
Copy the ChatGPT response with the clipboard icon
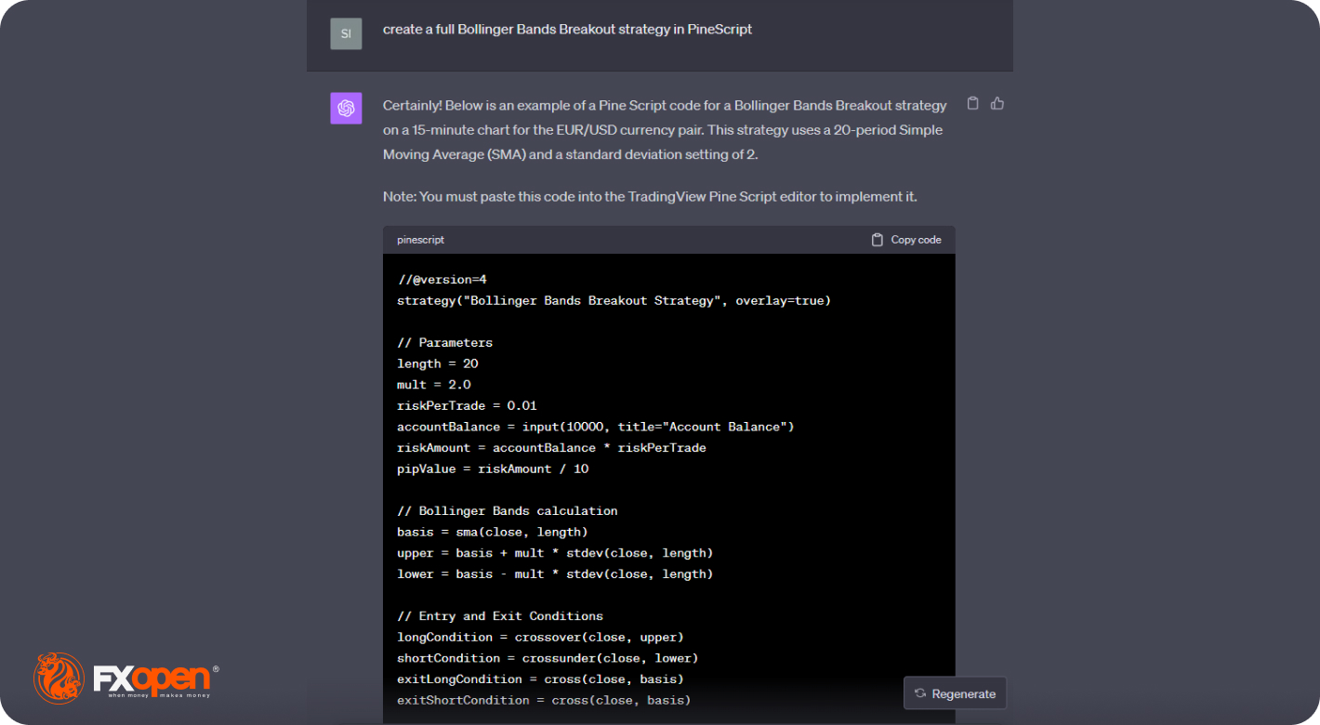point(972,103)
